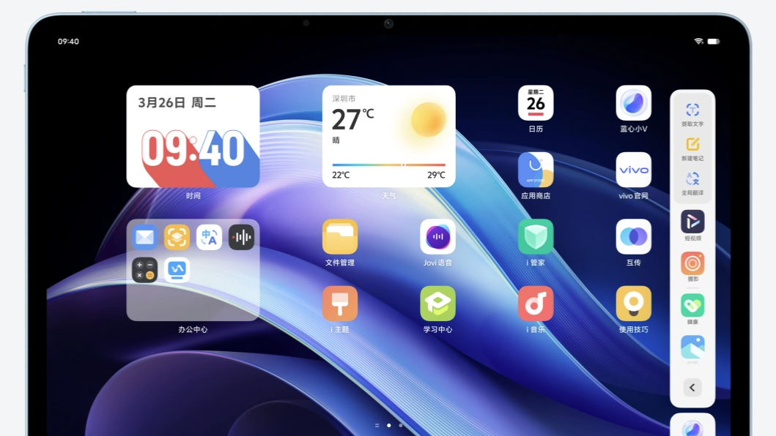
Task: Open the vivo官网 website shortcut
Action: (633, 170)
